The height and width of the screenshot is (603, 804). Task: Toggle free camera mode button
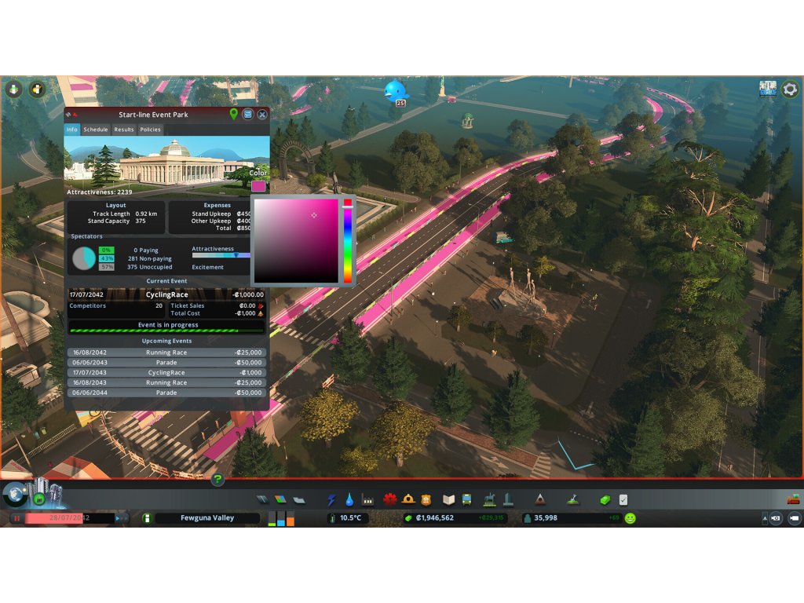(x=794, y=518)
